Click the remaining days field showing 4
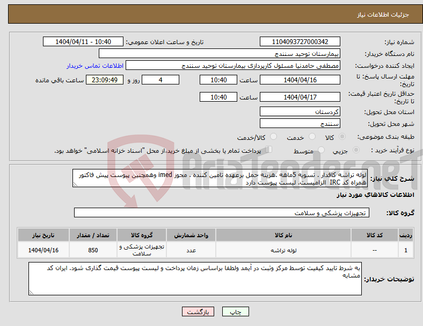423x326 pixels. point(161,80)
